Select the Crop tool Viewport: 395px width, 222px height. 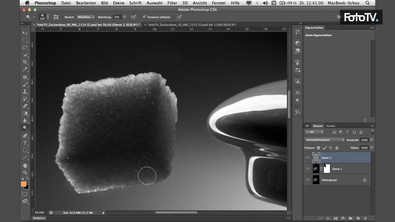click(x=25, y=62)
